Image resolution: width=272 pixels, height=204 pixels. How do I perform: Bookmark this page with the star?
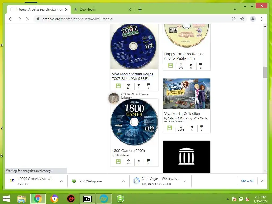point(242,19)
